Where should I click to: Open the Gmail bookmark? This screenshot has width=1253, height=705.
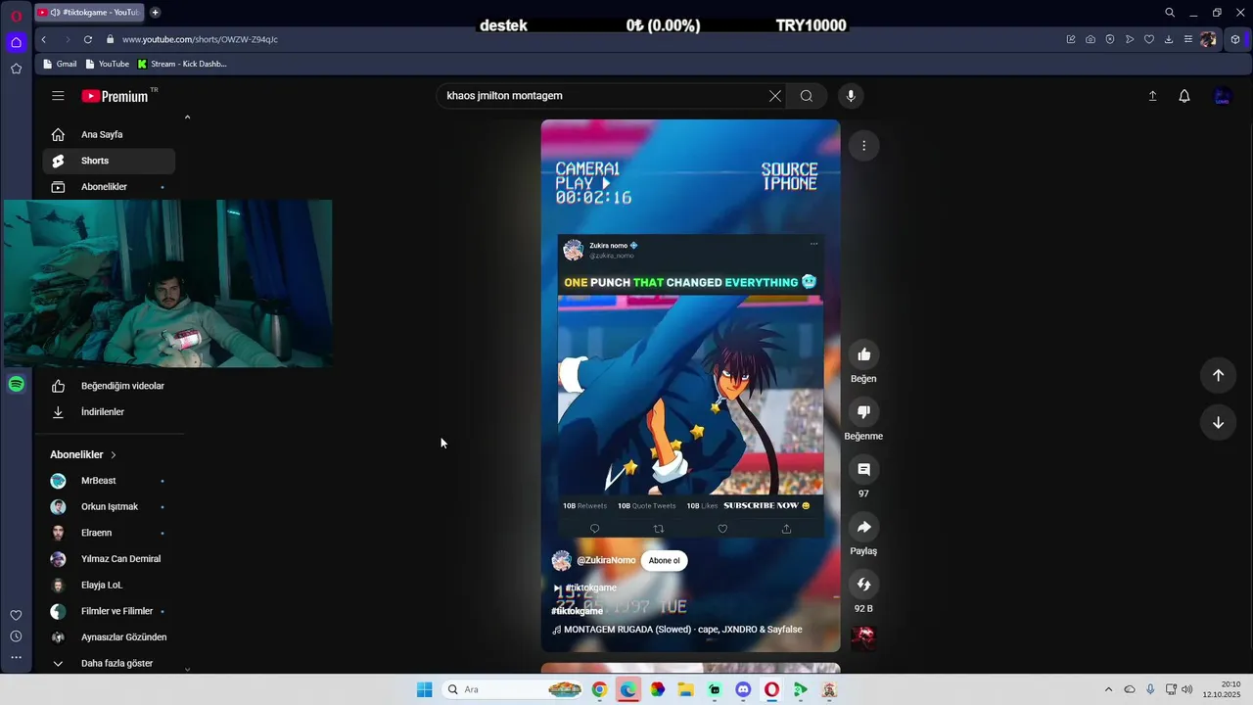coord(58,64)
